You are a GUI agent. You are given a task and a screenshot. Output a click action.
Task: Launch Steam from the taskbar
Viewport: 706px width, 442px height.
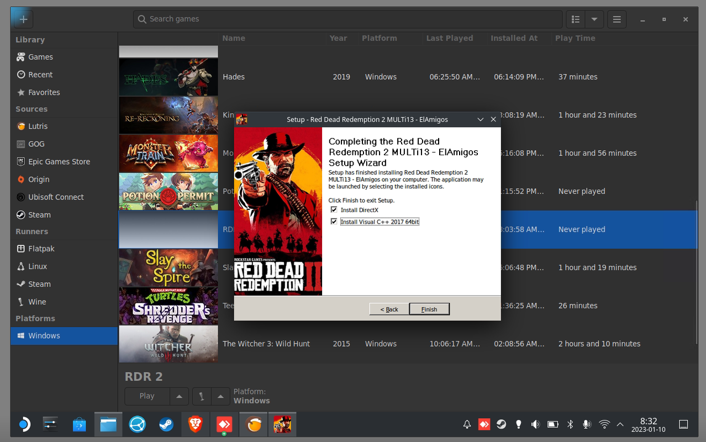click(166, 424)
